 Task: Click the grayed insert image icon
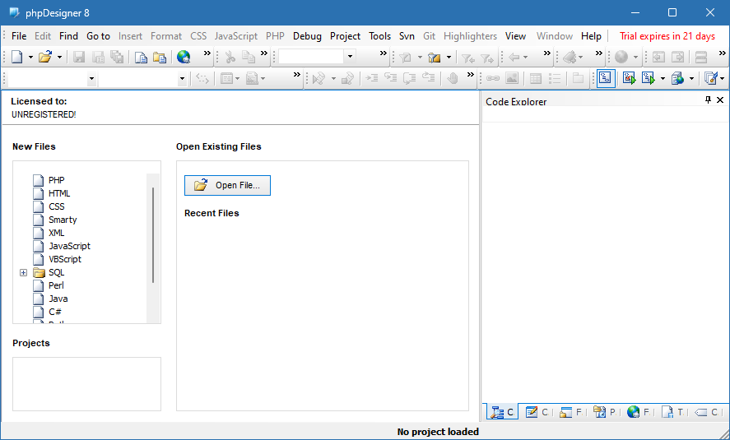512,79
